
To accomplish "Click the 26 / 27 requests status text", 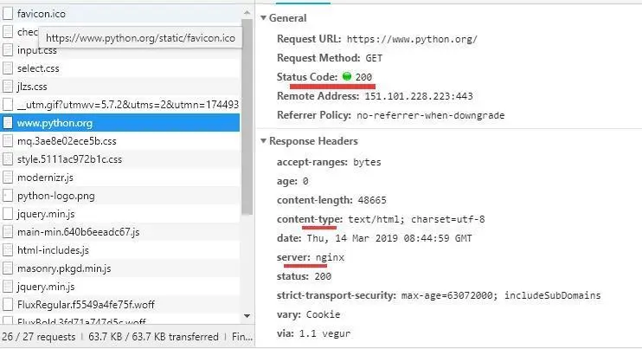I will click(x=38, y=337).
